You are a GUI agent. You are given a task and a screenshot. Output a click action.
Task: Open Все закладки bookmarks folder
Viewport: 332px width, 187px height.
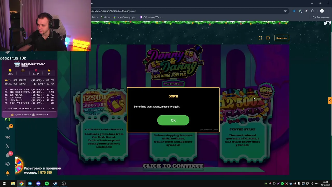(321, 17)
